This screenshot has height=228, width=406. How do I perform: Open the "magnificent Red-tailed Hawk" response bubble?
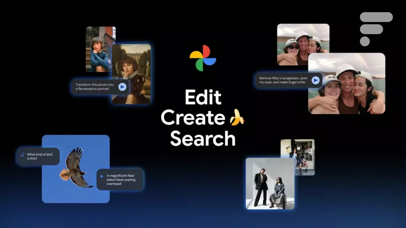[120, 180]
